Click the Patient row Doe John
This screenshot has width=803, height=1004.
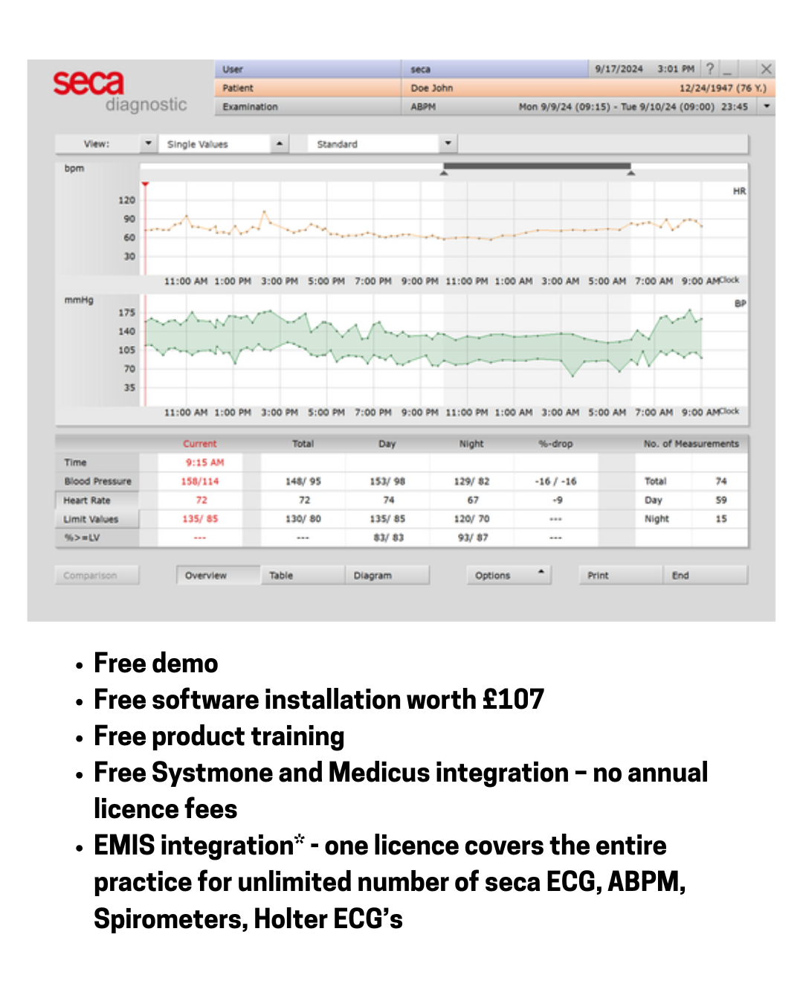pyautogui.click(x=432, y=88)
